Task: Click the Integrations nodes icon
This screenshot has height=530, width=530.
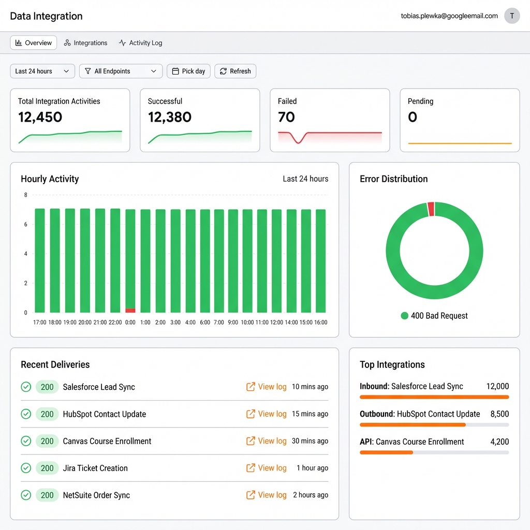Action: point(67,43)
